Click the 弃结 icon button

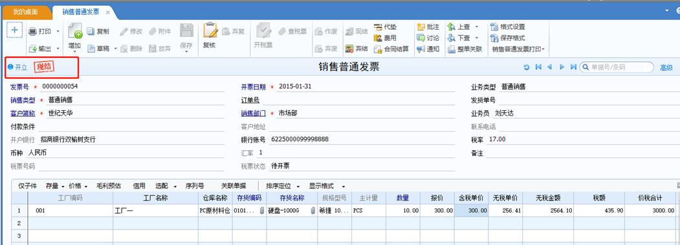349,49
